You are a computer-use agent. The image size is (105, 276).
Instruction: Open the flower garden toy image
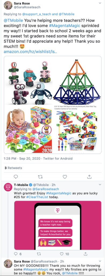tap(29, 129)
